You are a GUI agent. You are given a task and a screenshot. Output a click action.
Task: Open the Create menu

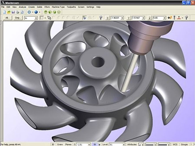31,7
